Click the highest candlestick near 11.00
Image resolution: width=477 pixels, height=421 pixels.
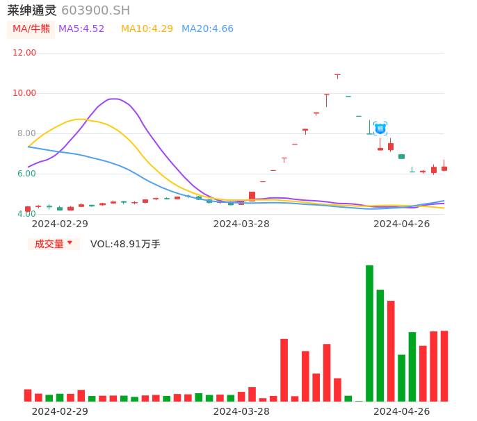tap(337, 75)
